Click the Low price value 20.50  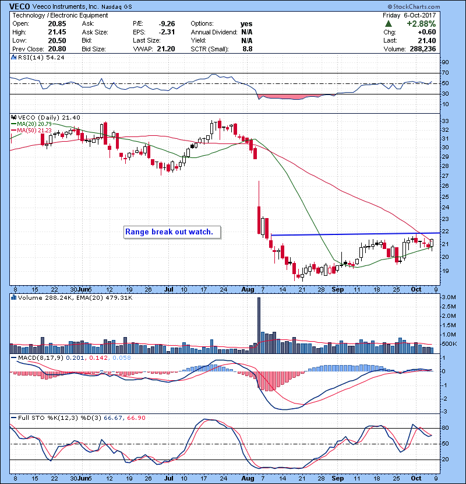pos(57,40)
